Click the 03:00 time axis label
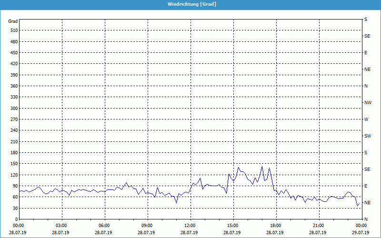This screenshot has width=381, height=238. [x=61, y=226]
